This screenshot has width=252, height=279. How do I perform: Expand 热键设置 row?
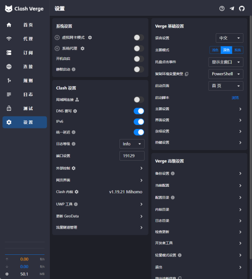click(x=199, y=143)
